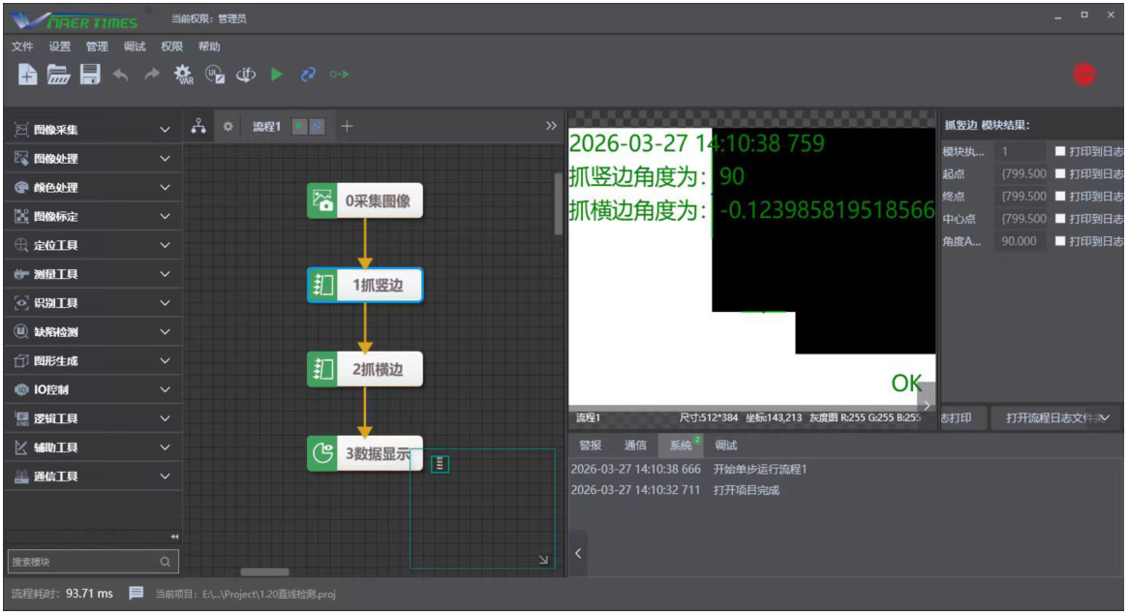Undo the last action
This screenshot has width=1129, height=616.
(121, 75)
